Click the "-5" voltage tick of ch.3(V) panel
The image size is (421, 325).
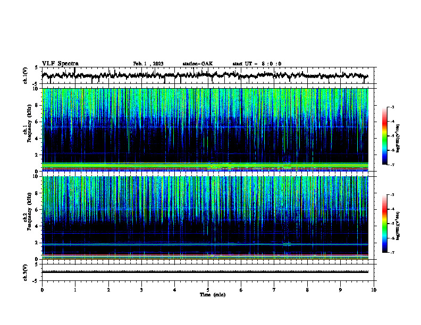pyautogui.click(x=36, y=281)
